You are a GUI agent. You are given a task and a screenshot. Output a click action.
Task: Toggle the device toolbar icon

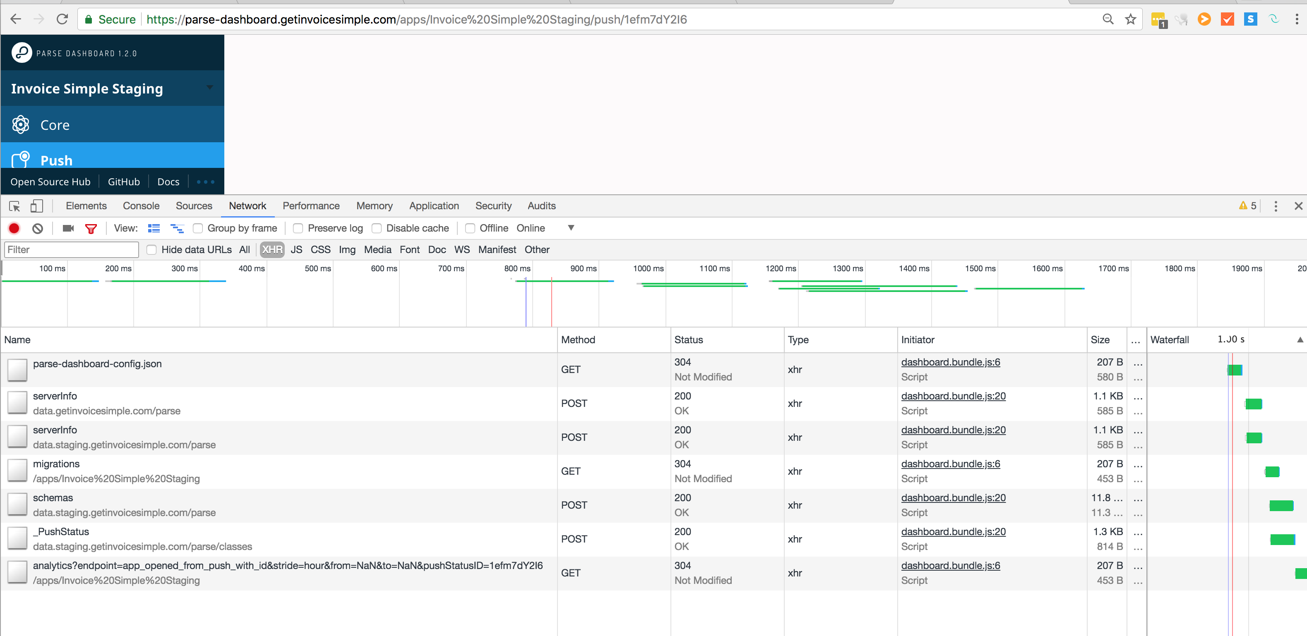coord(36,206)
